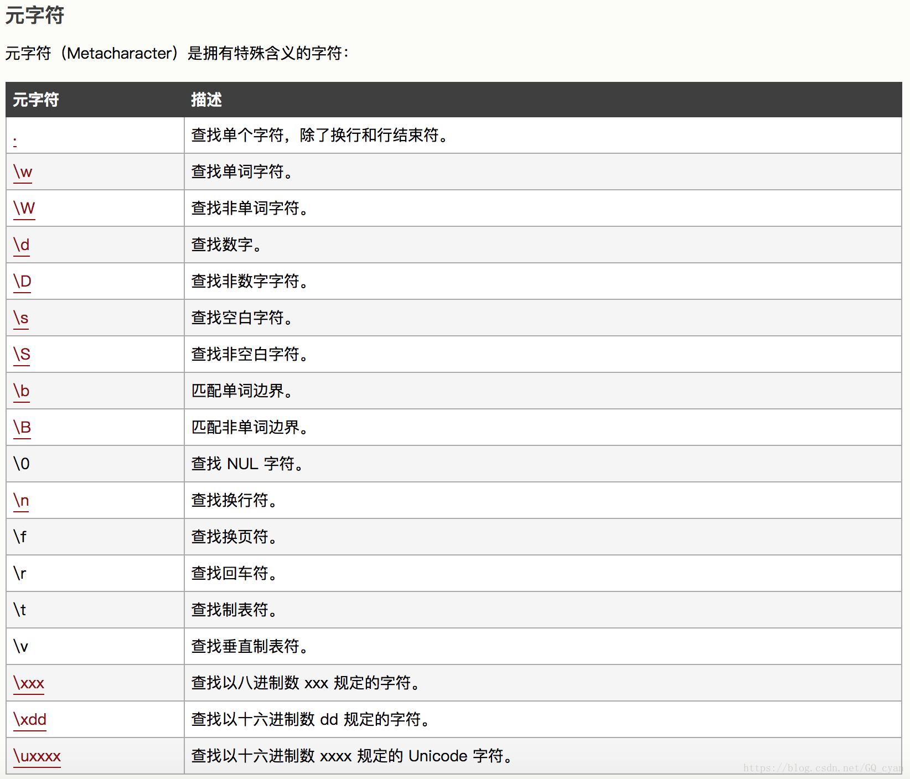Follow the uppercase \D link

[x=22, y=282]
